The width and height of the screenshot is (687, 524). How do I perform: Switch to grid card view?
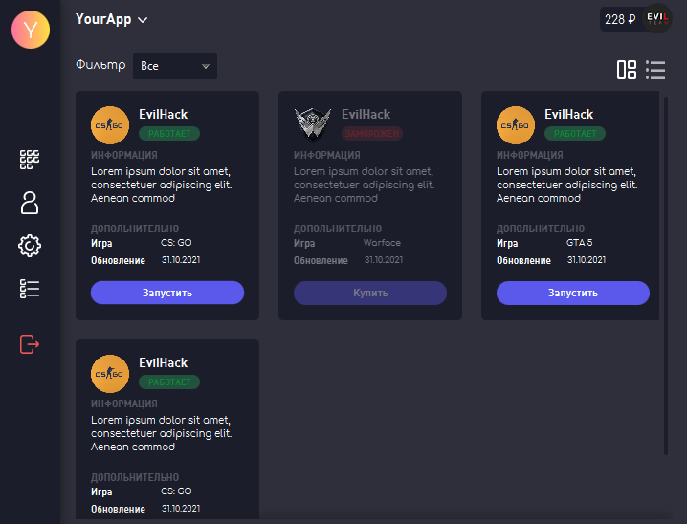pyautogui.click(x=627, y=70)
